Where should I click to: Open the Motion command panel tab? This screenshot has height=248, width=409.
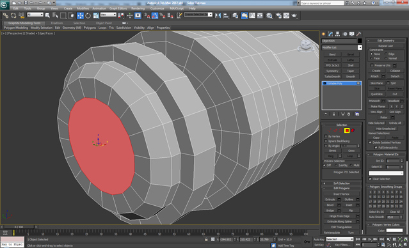click(345, 34)
